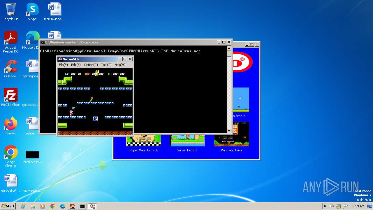Open the File(F) menu in VirtuaNES
Viewport: 373px width, 210px height.
coord(63,65)
